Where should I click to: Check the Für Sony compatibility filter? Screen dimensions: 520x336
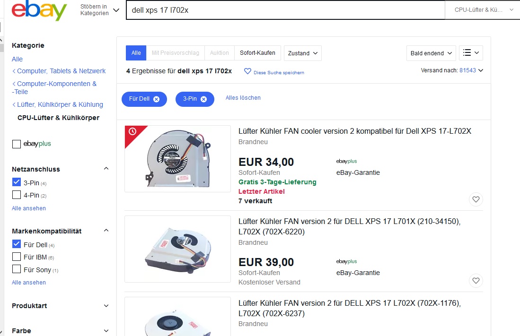pos(16,269)
